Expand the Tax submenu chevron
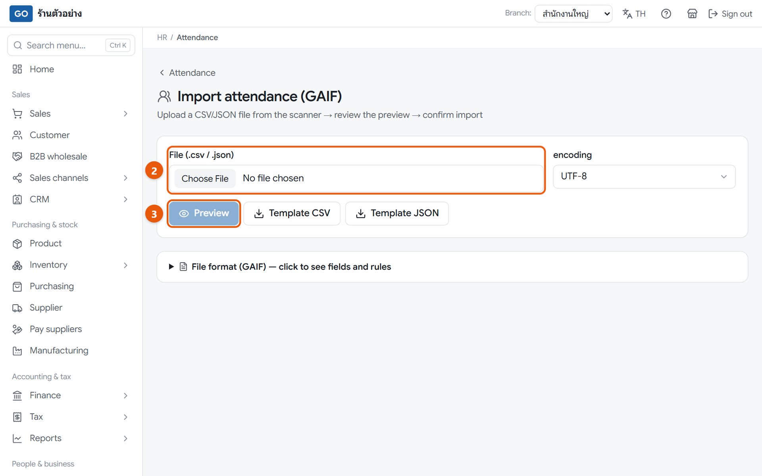 (125, 417)
